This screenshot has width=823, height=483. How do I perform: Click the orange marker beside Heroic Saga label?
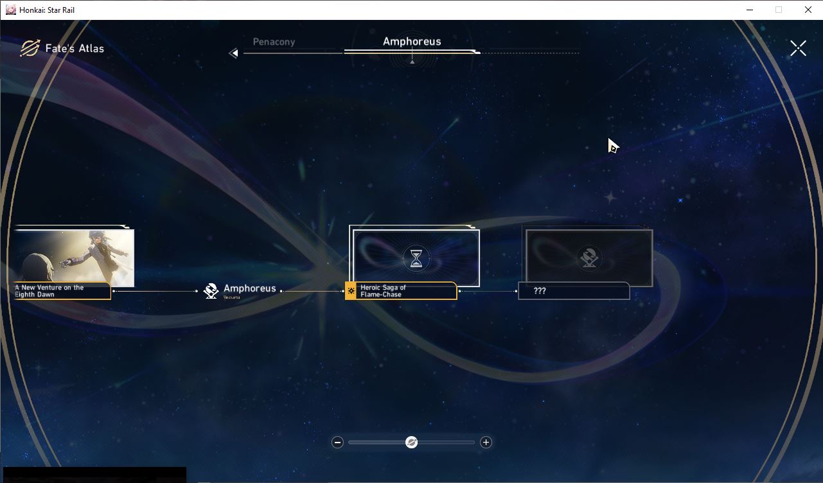tap(351, 291)
